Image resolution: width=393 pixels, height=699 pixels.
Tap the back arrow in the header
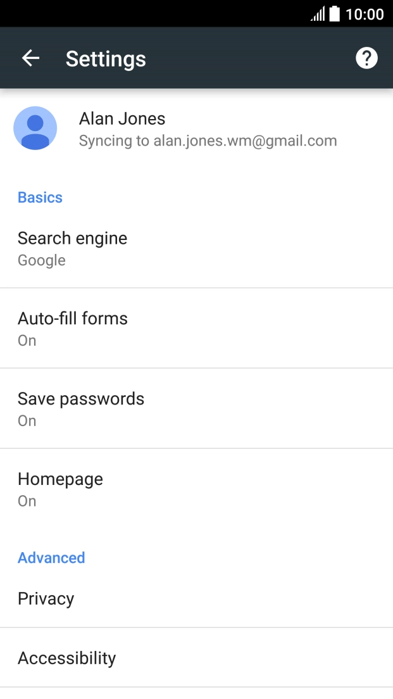coord(30,58)
